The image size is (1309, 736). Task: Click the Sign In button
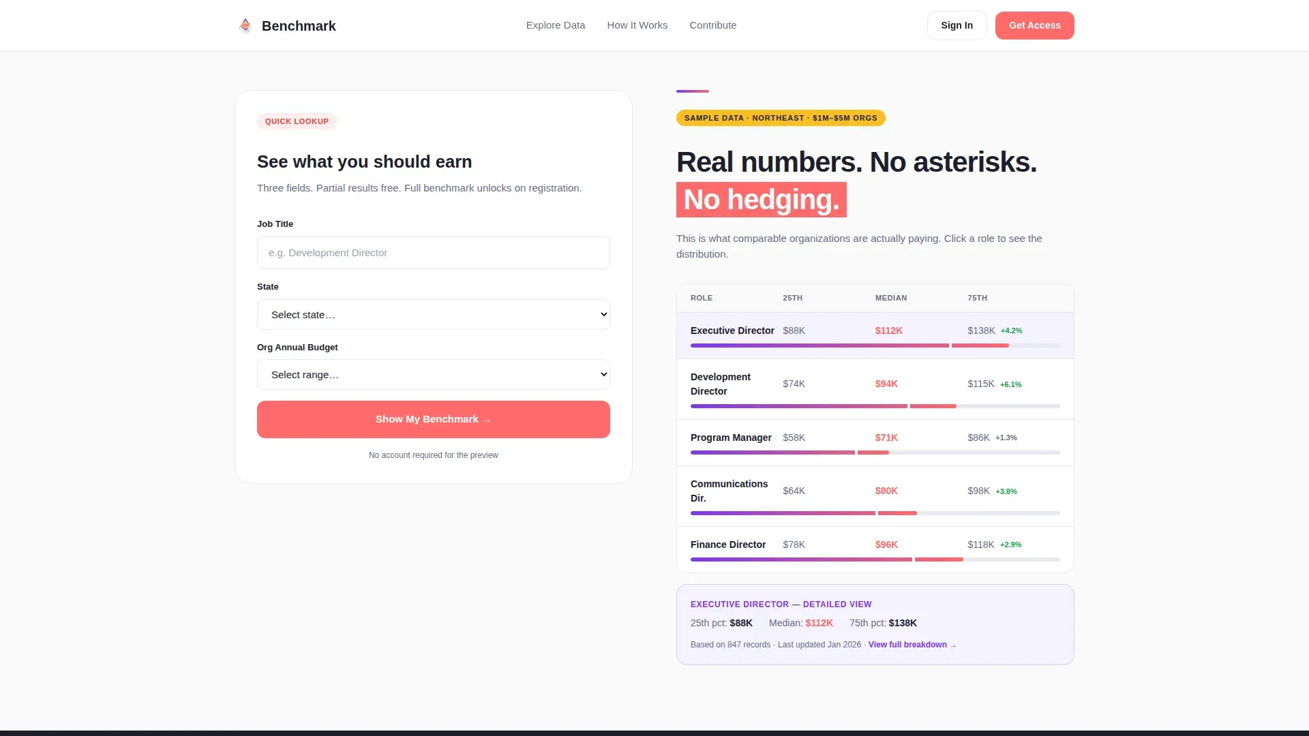[x=957, y=25]
